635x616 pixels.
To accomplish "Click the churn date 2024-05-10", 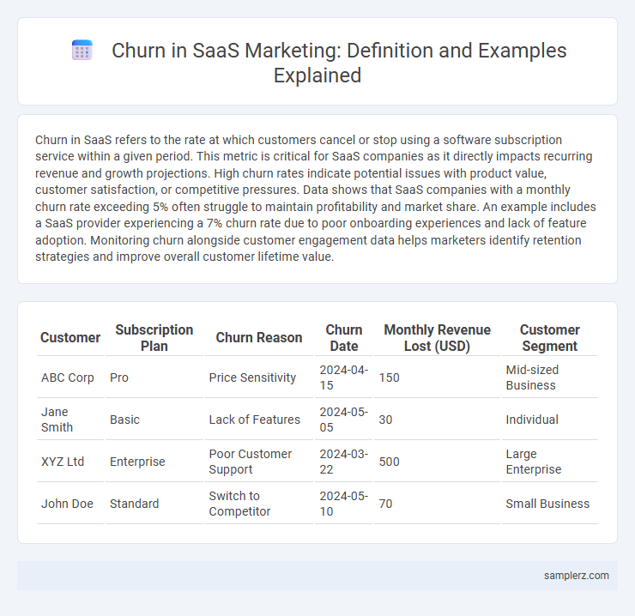I will click(x=343, y=504).
